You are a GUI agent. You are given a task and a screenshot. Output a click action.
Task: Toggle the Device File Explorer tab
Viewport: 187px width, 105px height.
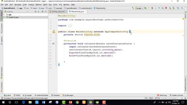[x=186, y=84]
